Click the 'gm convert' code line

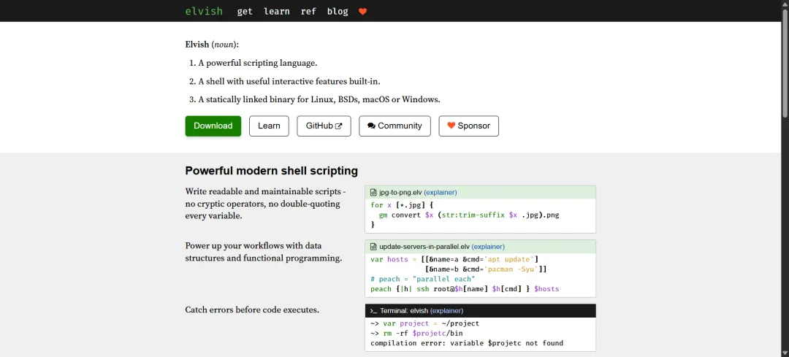[x=469, y=215]
